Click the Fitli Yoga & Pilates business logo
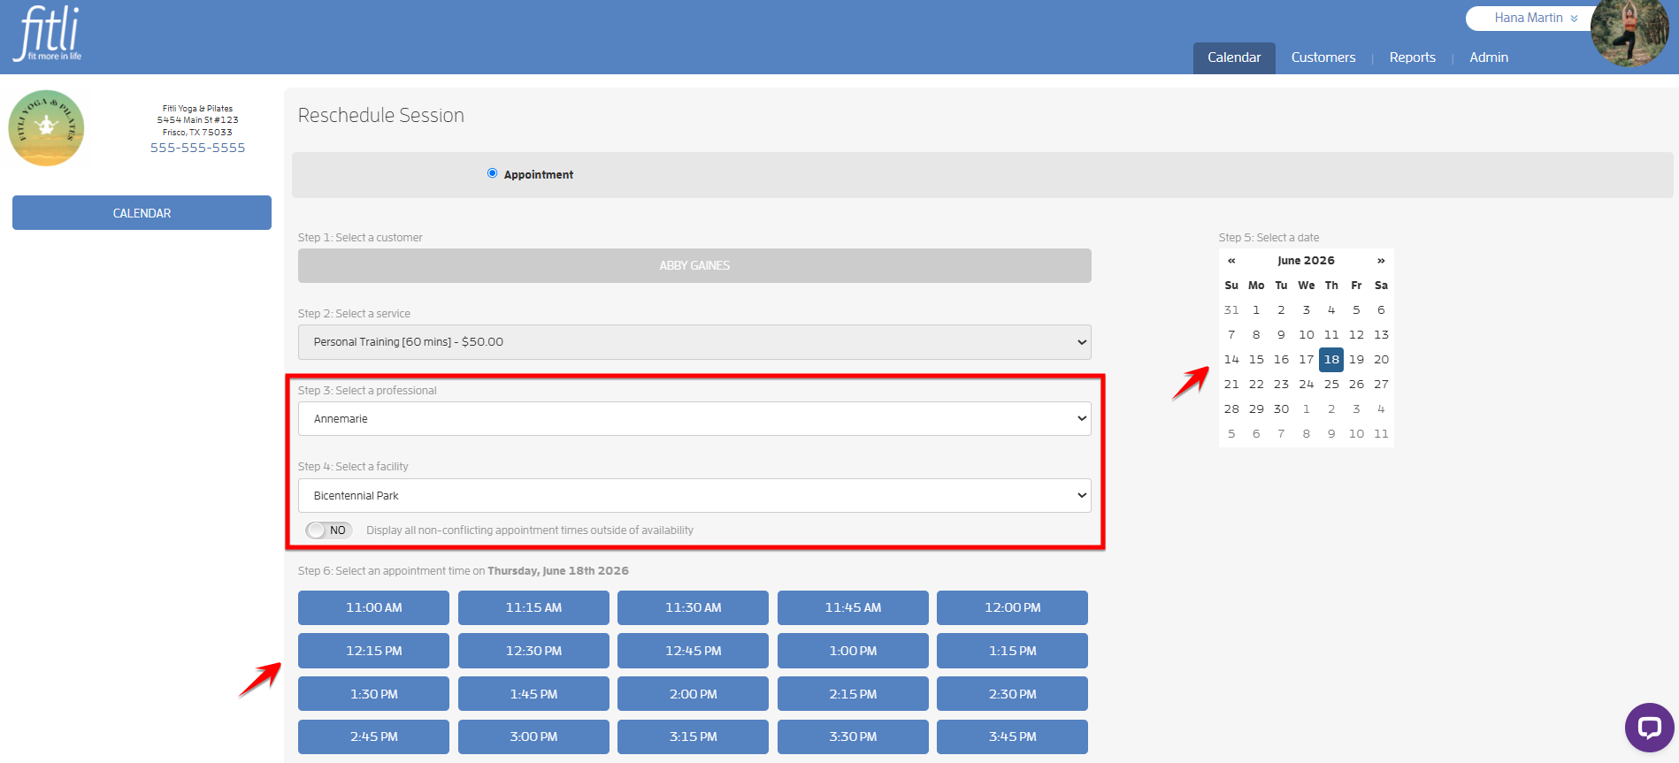The width and height of the screenshot is (1679, 763). (x=46, y=128)
